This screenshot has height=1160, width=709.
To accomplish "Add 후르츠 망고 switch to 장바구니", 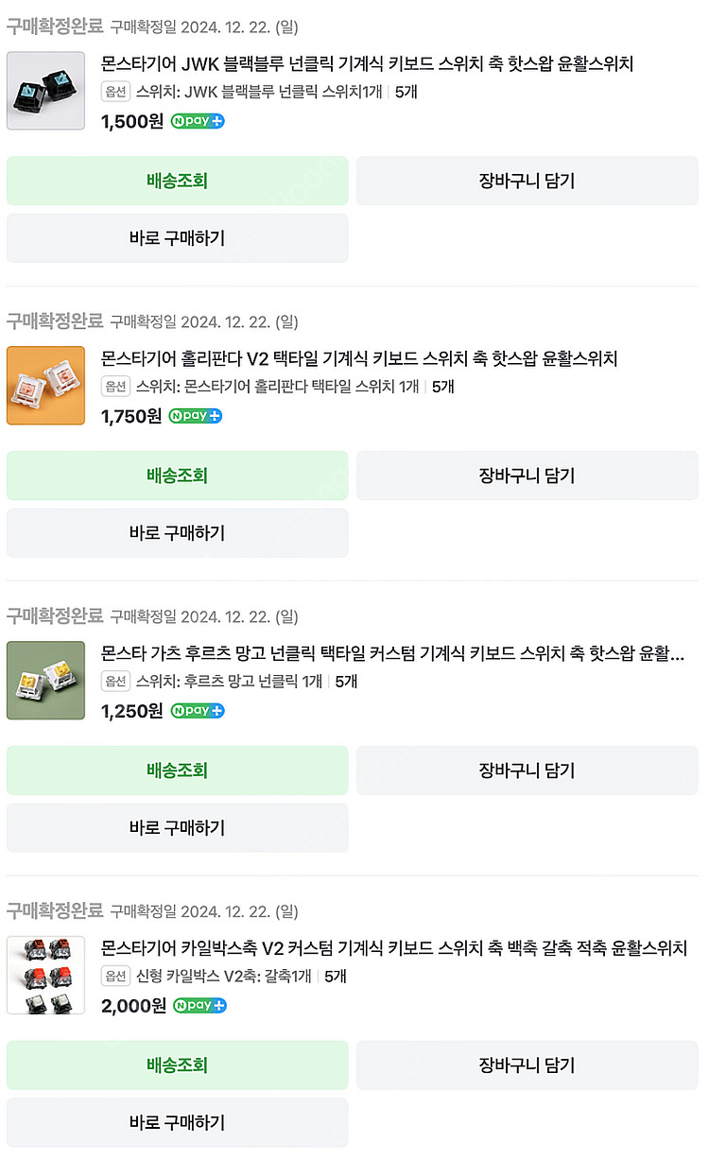I will click(527, 770).
